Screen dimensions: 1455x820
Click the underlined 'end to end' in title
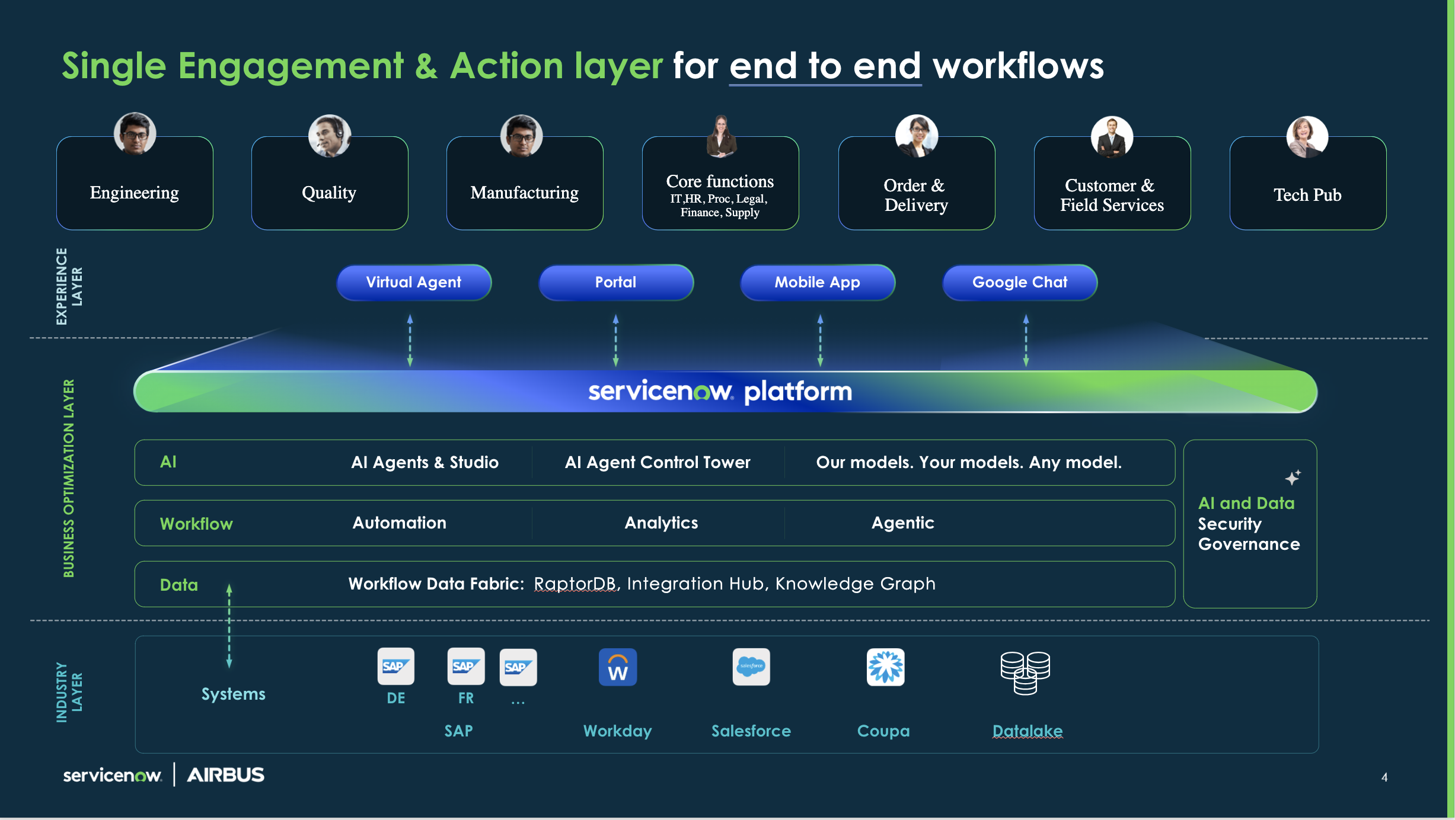coord(825,65)
